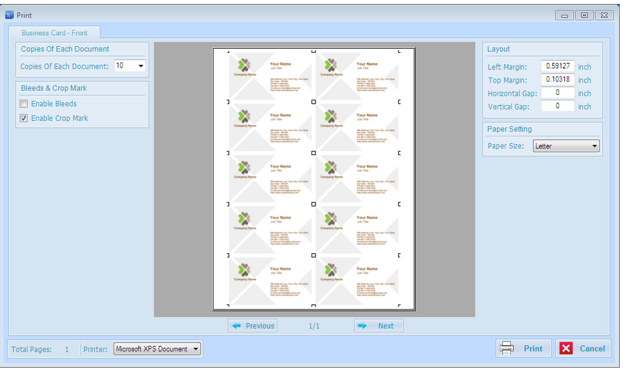Go to Next page label
Screen dimensions: 623x369
coord(386,326)
